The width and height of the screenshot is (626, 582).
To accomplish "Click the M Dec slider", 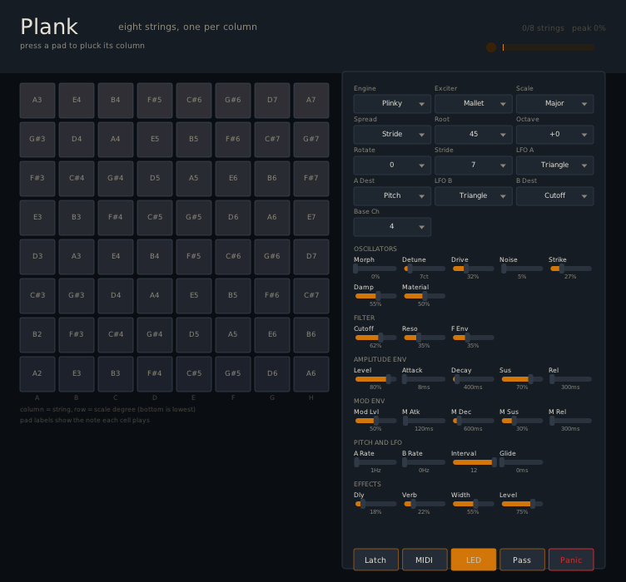I will coord(473,421).
